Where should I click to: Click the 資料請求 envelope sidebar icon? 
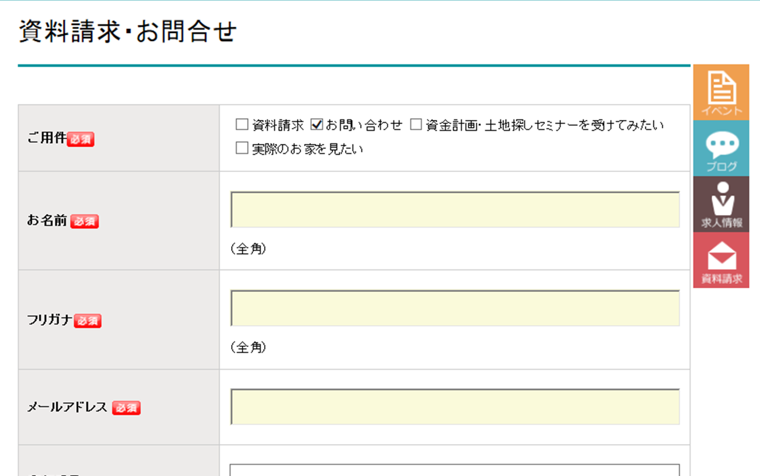(721, 260)
